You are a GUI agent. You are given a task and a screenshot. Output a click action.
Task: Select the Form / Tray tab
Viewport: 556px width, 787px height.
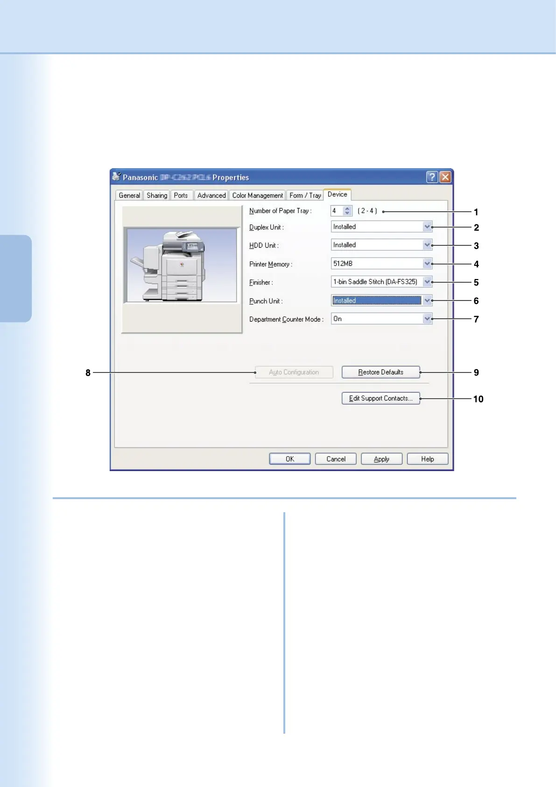pos(305,195)
